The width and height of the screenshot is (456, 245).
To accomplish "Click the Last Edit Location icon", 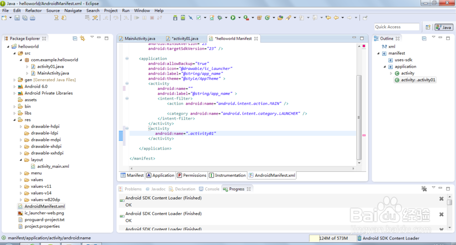I will pyautogui.click(x=328, y=18).
